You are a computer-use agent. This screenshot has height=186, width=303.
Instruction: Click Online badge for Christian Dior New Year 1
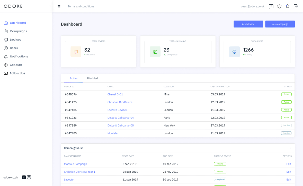point(220,172)
